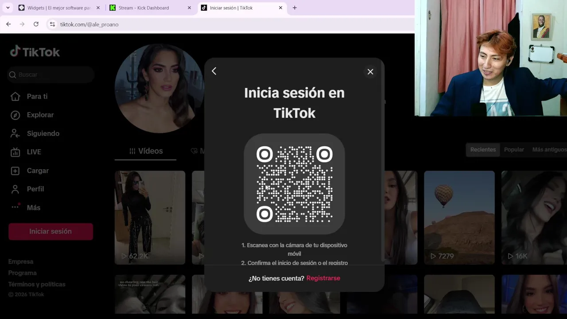Click the ale_proano profile picture
This screenshot has width=567, height=319.
pos(159,89)
